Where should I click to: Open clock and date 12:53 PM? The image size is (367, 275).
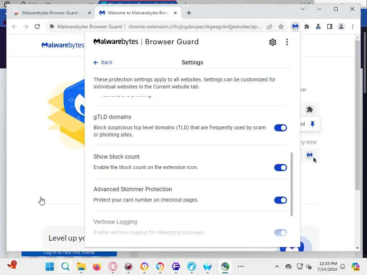pyautogui.click(x=328, y=266)
